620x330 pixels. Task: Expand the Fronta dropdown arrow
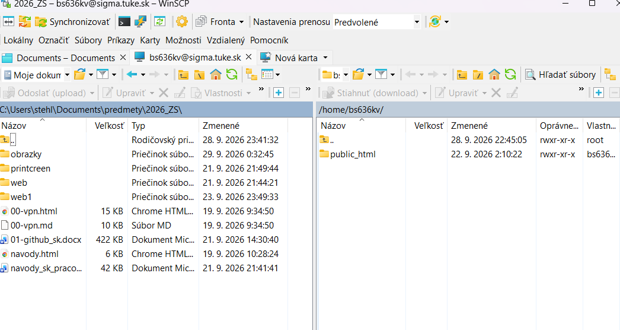point(241,22)
